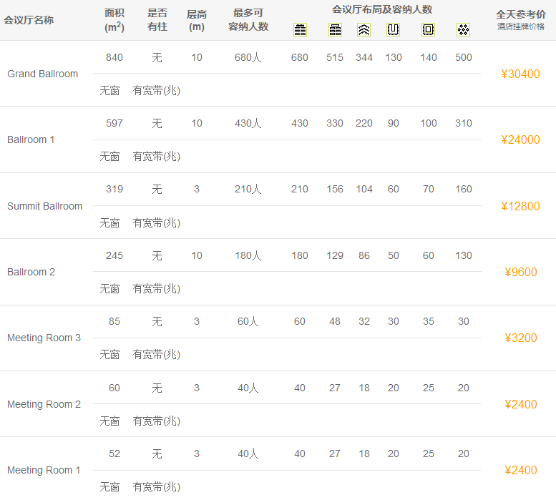Click the ¥9600 price for Ballroom 2
Image resolution: width=556 pixels, height=500 pixels.
pos(520,272)
